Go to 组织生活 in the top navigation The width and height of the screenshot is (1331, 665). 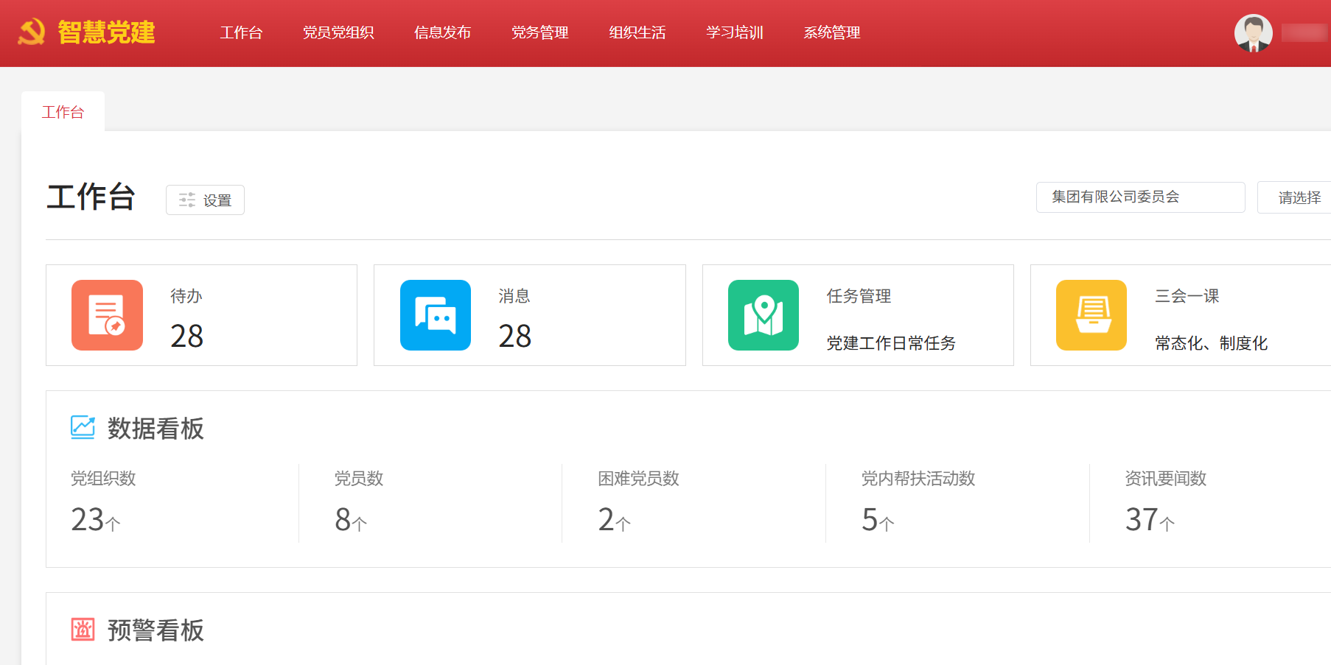pyautogui.click(x=637, y=33)
